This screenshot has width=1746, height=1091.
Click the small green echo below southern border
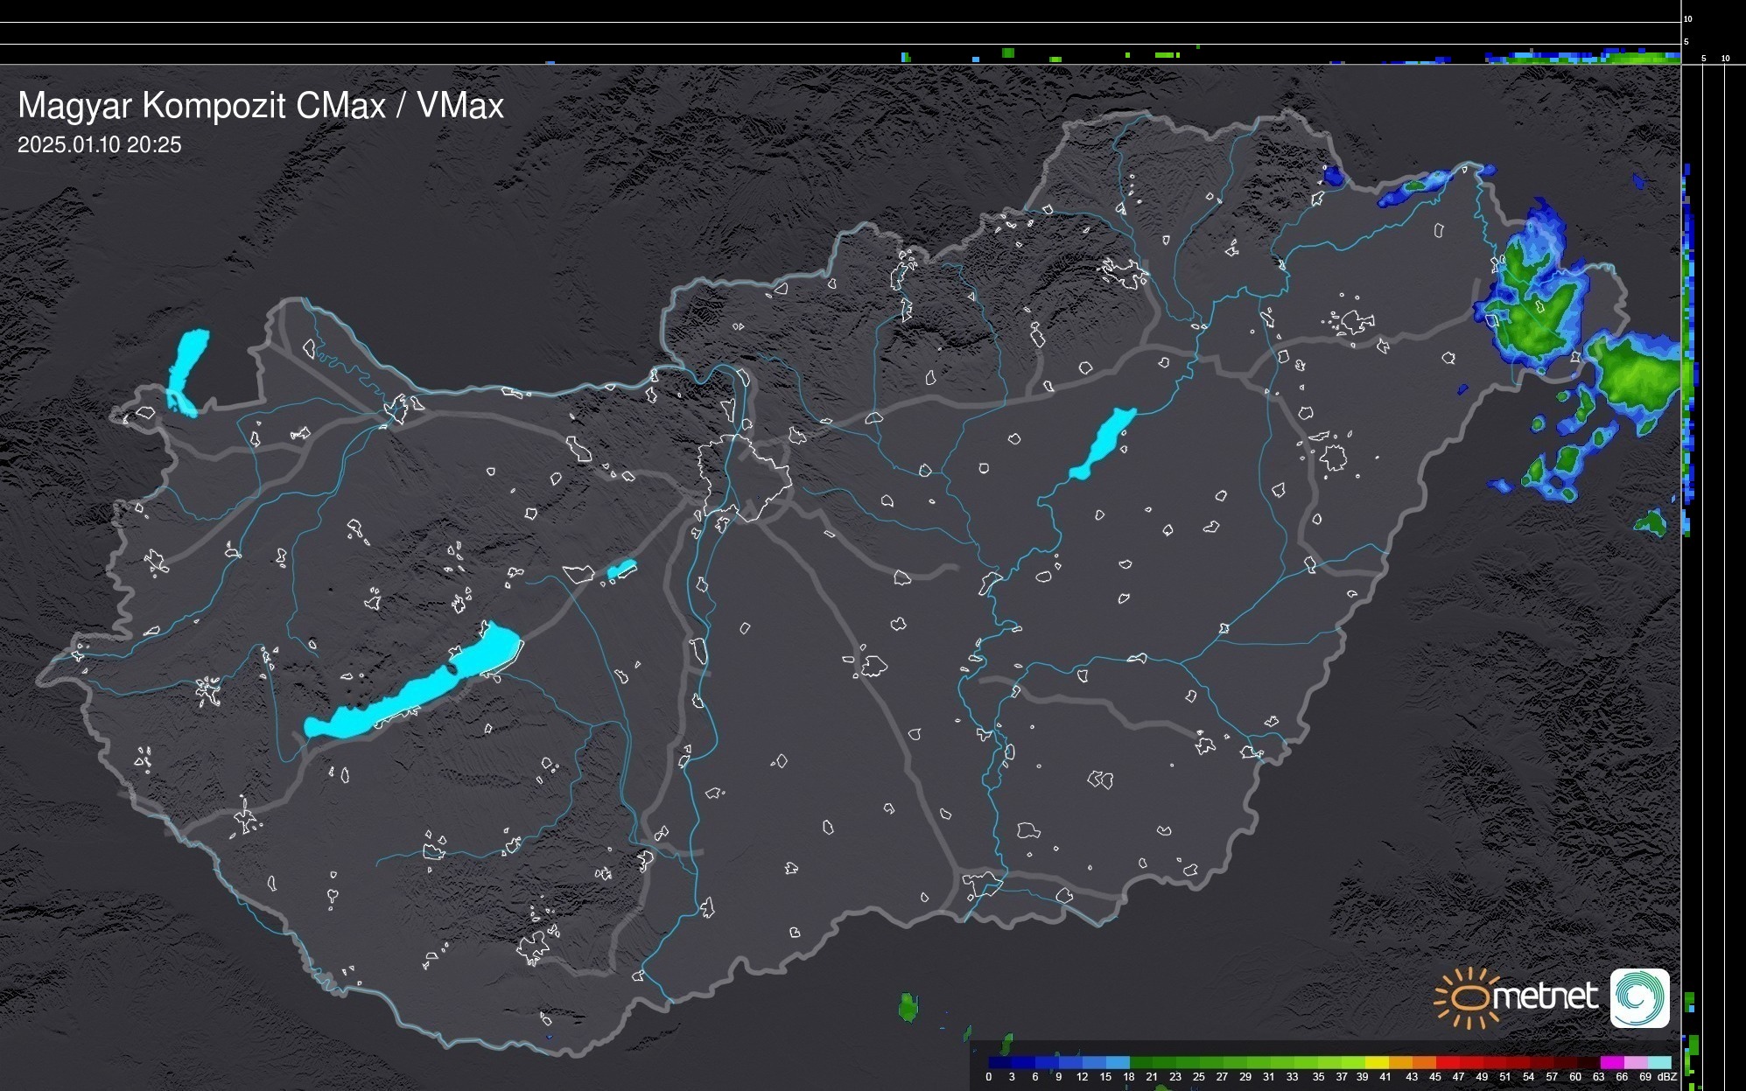point(908,1007)
